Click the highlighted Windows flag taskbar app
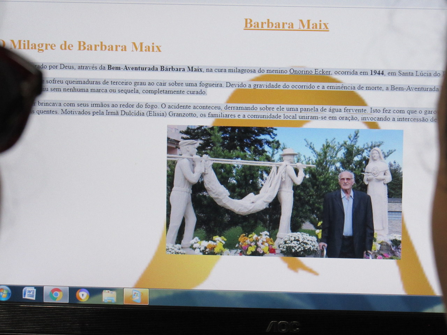This screenshot has height=335, width=447. click(x=136, y=296)
